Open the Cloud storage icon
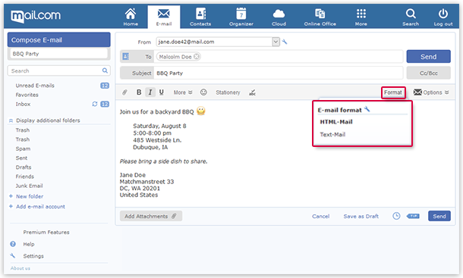The height and width of the screenshot is (278, 463). point(279,17)
